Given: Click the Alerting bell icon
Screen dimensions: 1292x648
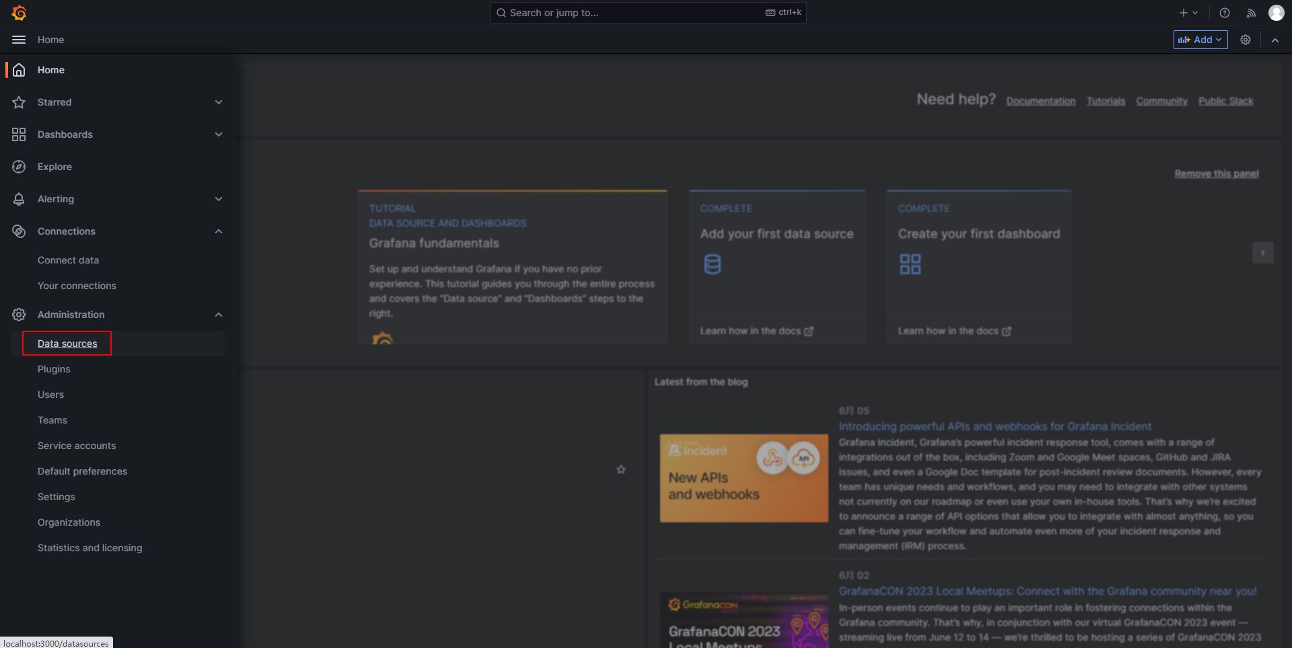Looking at the screenshot, I should coord(19,199).
